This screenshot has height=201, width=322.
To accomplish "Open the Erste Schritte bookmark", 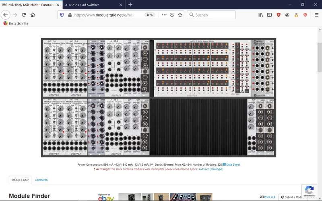I will 16,23.
